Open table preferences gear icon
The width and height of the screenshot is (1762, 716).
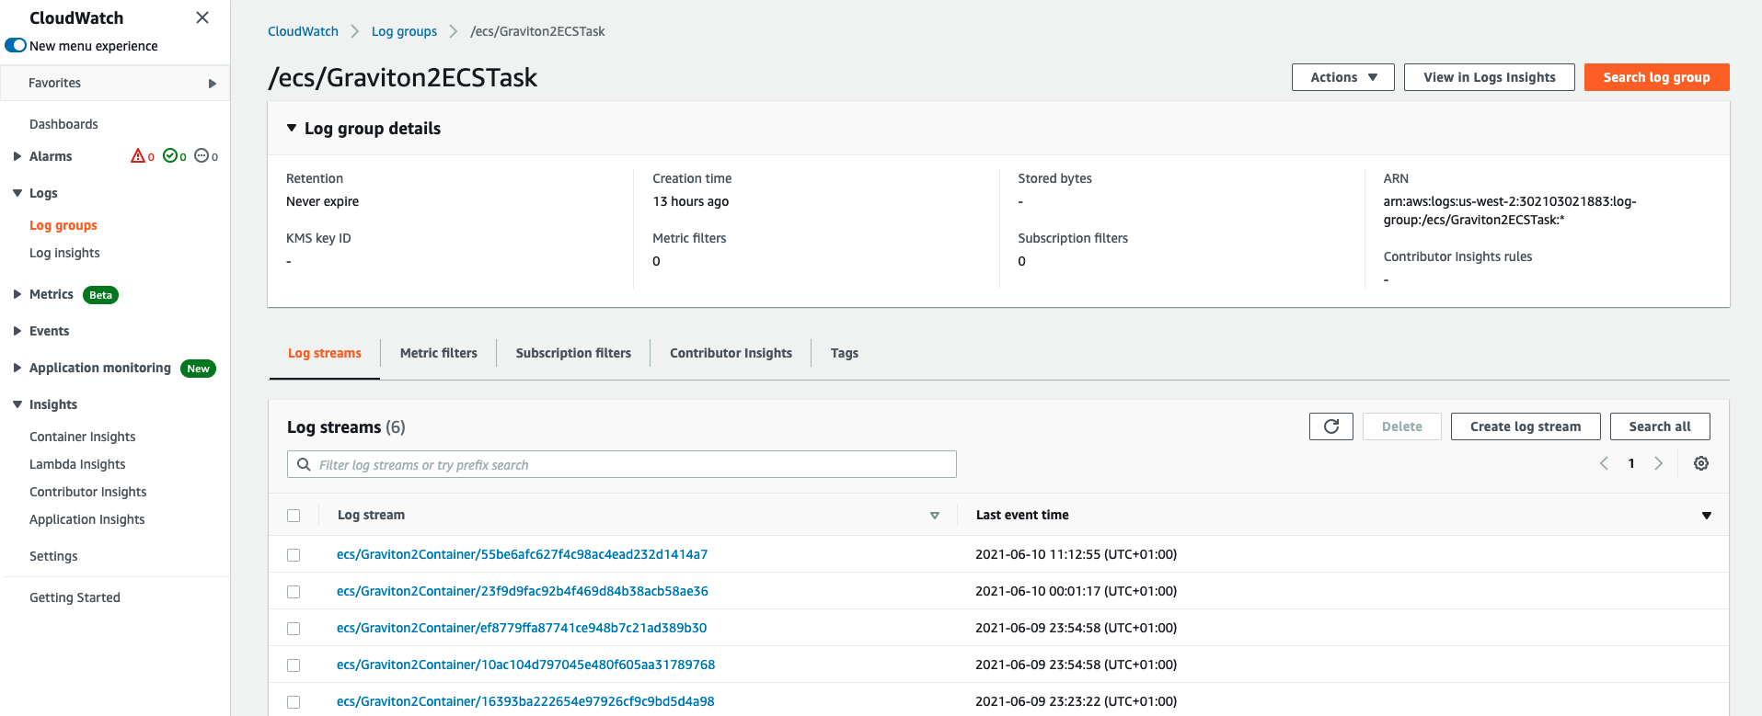(1701, 463)
